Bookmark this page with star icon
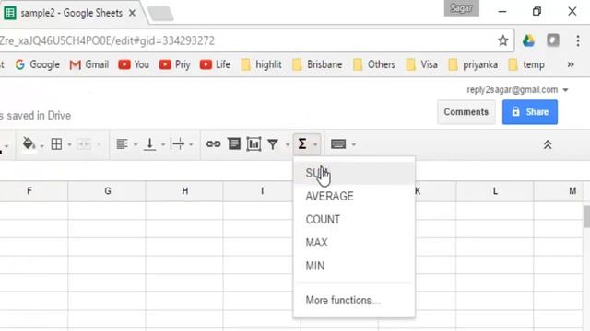 point(503,40)
